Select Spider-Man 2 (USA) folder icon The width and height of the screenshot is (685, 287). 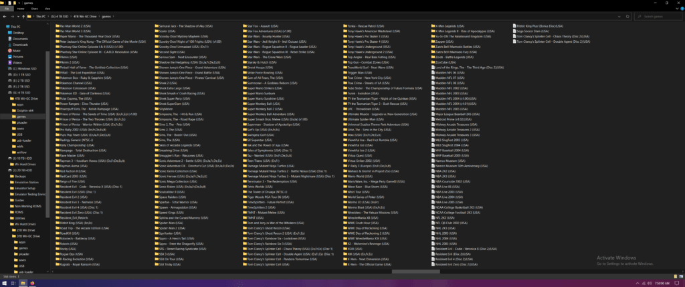pos(157,228)
